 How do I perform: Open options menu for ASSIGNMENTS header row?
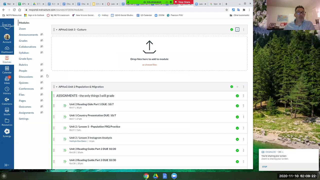[243, 96]
